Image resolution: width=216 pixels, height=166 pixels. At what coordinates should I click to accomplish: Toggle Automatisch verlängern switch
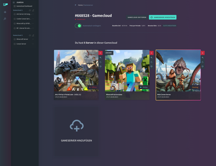pos(78,26)
